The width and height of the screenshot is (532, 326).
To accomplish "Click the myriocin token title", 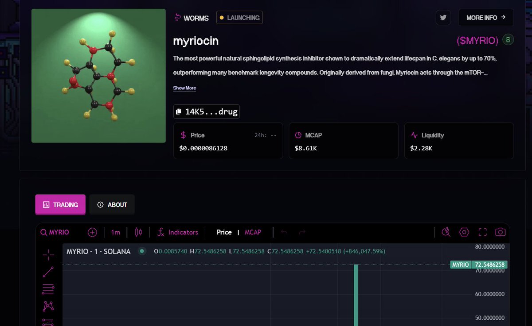I will [x=196, y=41].
